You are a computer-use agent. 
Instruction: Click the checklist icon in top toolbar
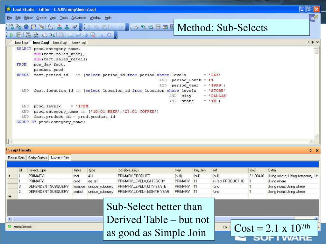[x=50, y=27]
